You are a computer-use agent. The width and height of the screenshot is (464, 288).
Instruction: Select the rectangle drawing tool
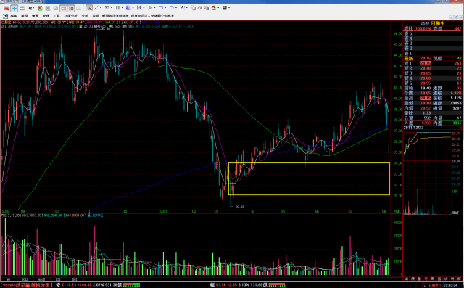(161, 8)
